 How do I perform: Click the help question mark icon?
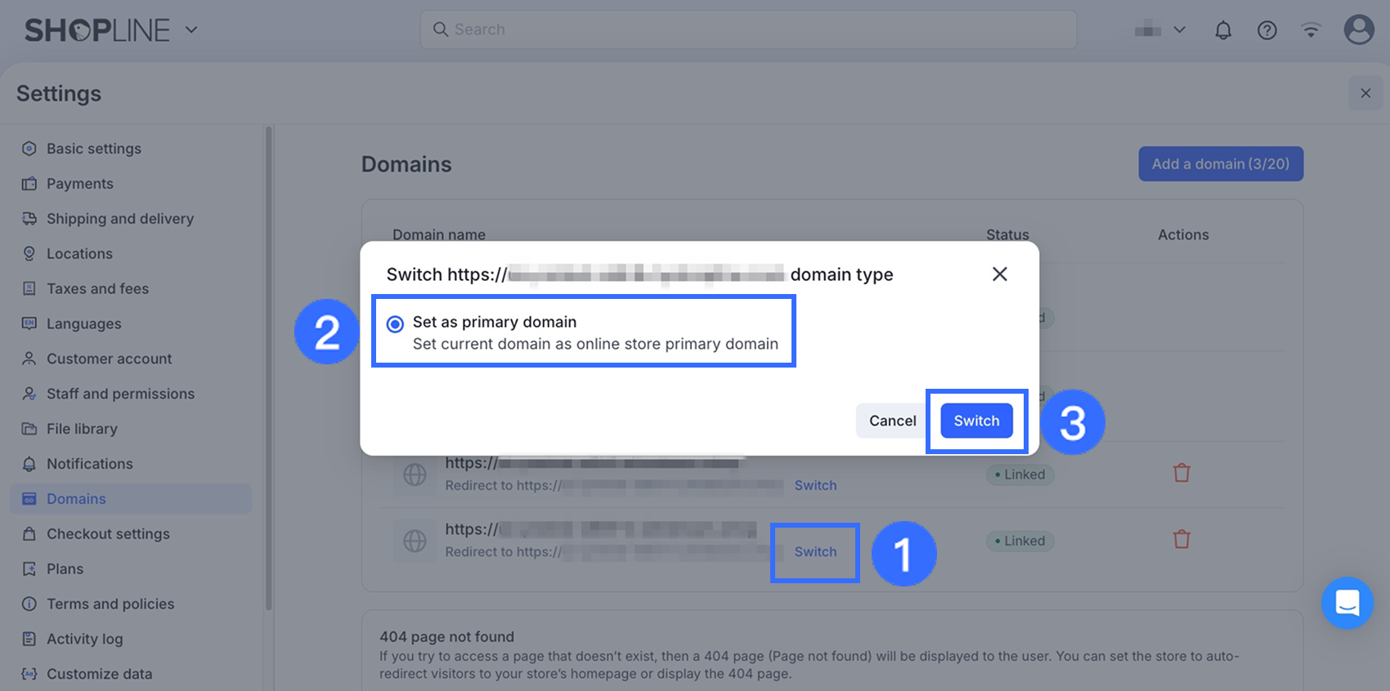[x=1267, y=30]
